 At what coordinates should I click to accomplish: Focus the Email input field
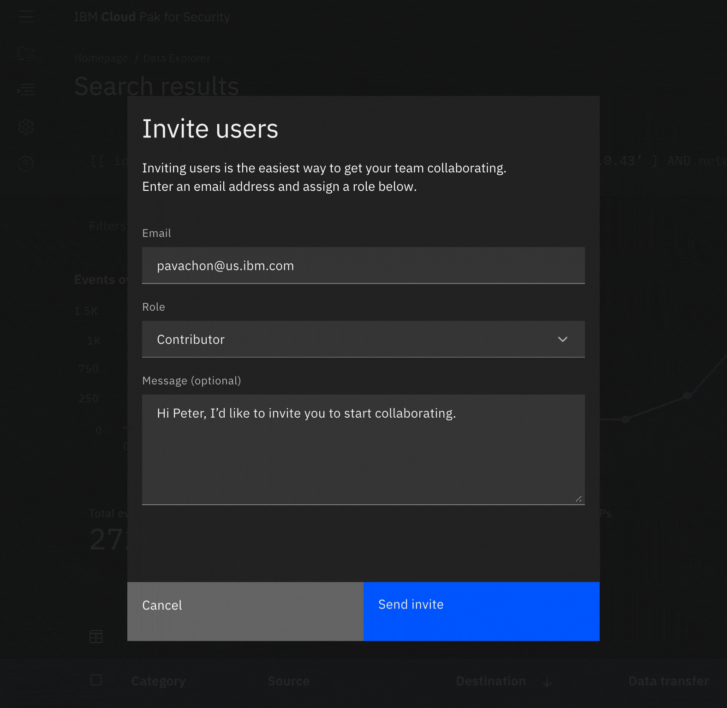(x=363, y=265)
